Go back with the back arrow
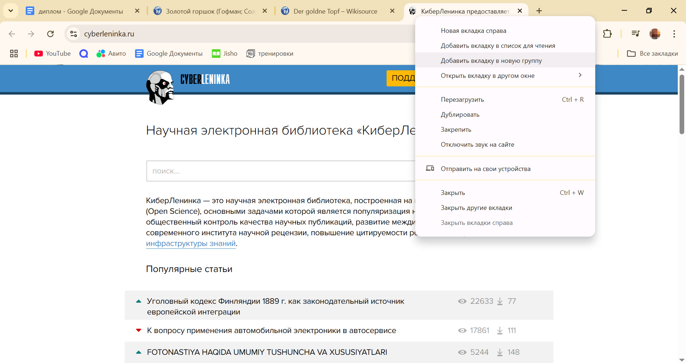The image size is (686, 363). coord(12,34)
